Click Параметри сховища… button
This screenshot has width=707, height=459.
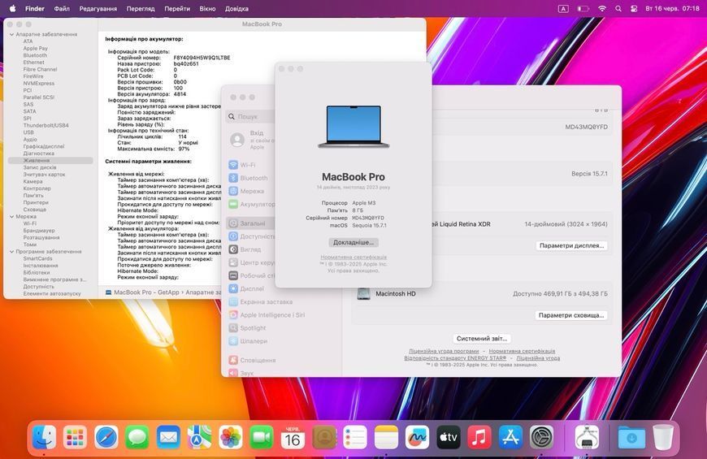(571, 315)
